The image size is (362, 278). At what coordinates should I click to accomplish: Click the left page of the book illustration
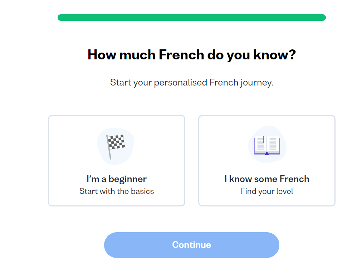pos(260,145)
